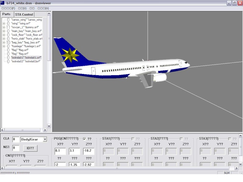The image size is (243, 182).
Task: Click the rotation field showing -2
Action: click(x=60, y=164)
